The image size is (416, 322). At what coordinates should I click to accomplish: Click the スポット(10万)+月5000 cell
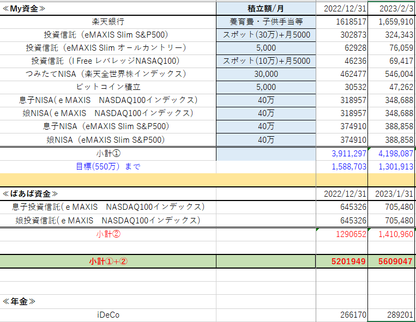click(266, 61)
